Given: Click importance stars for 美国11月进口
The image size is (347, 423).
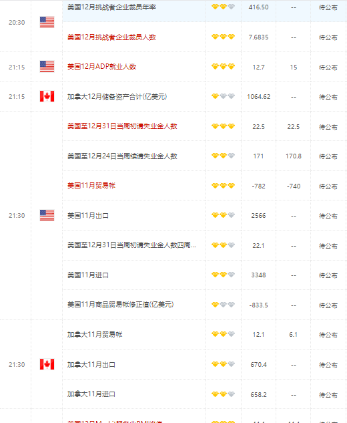Looking at the screenshot, I should [x=223, y=275].
